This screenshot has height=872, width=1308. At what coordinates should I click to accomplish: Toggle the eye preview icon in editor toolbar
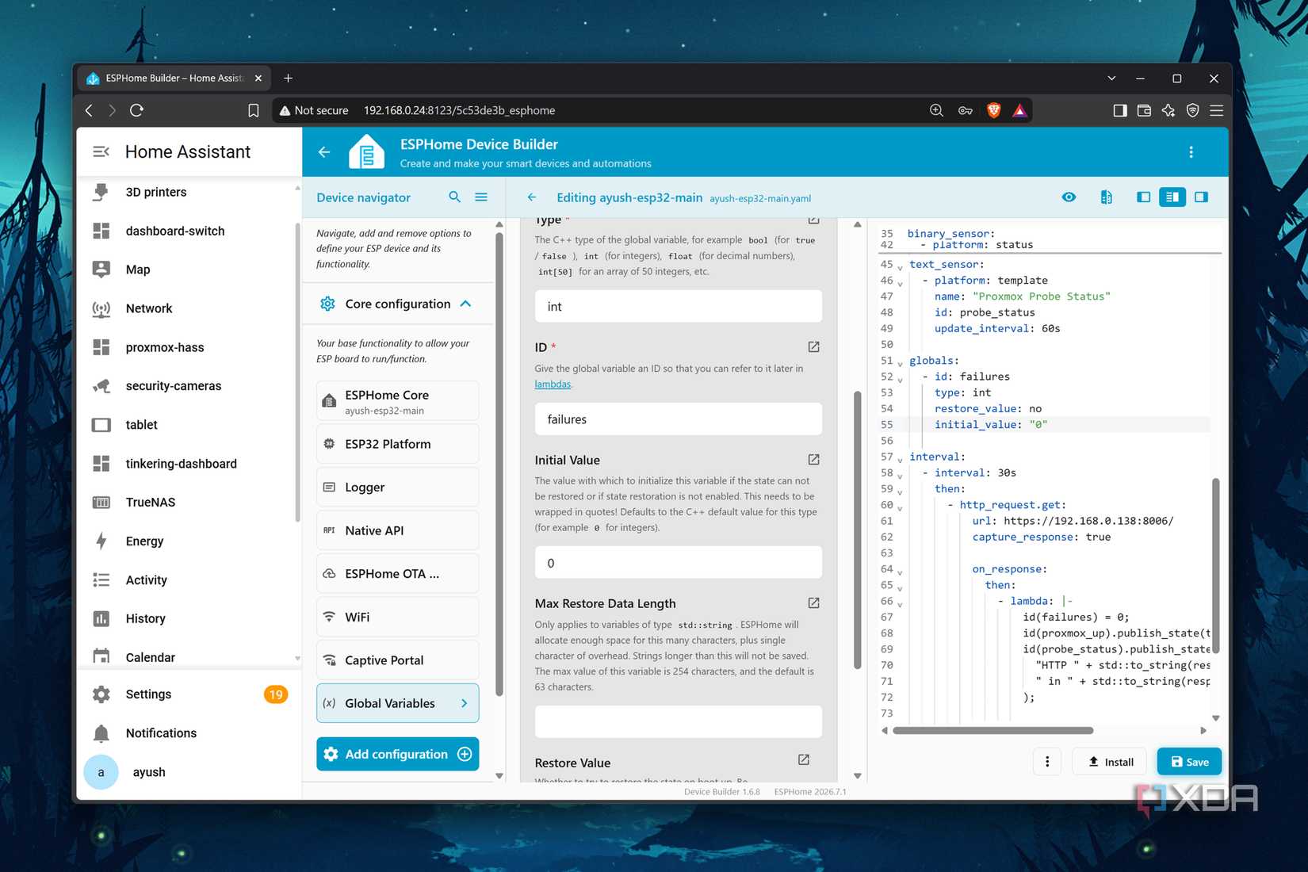click(x=1069, y=197)
